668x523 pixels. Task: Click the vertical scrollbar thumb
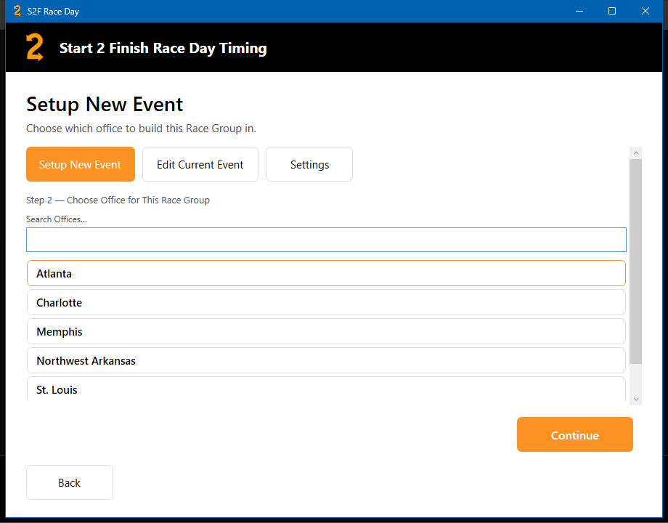(x=636, y=261)
